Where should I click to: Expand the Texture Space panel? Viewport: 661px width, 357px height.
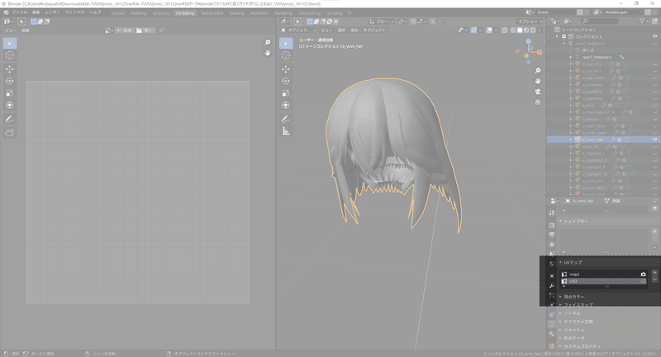coord(576,322)
